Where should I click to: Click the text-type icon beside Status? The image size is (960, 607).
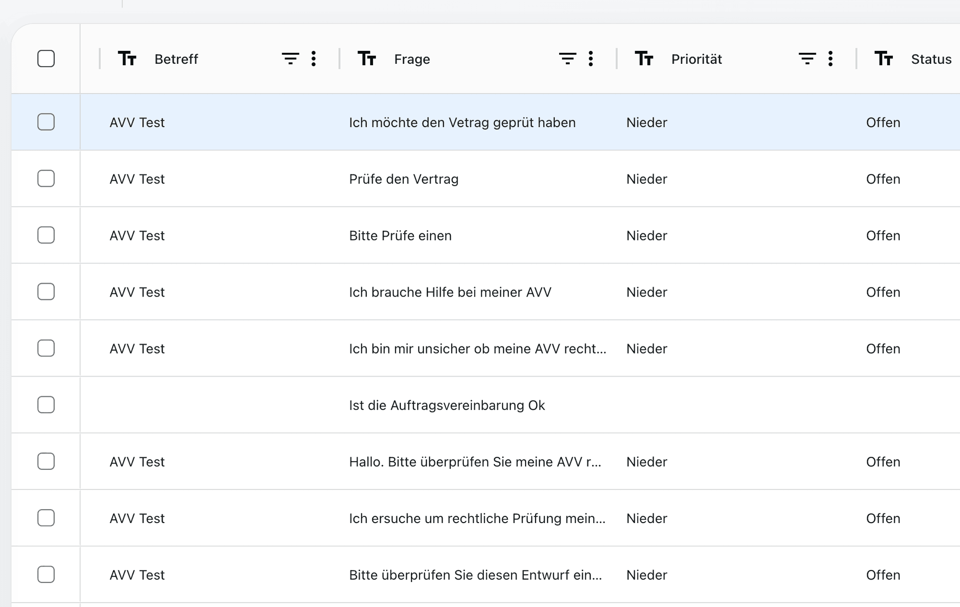pos(884,59)
